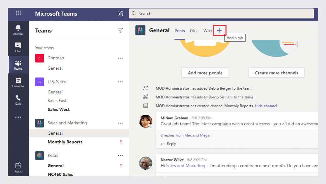The width and height of the screenshot is (326, 184).
Task: Show more apps ellipsis in left rail
Action: [18, 117]
